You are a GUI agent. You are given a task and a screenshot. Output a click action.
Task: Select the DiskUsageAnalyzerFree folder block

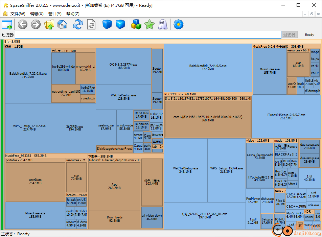115,148
